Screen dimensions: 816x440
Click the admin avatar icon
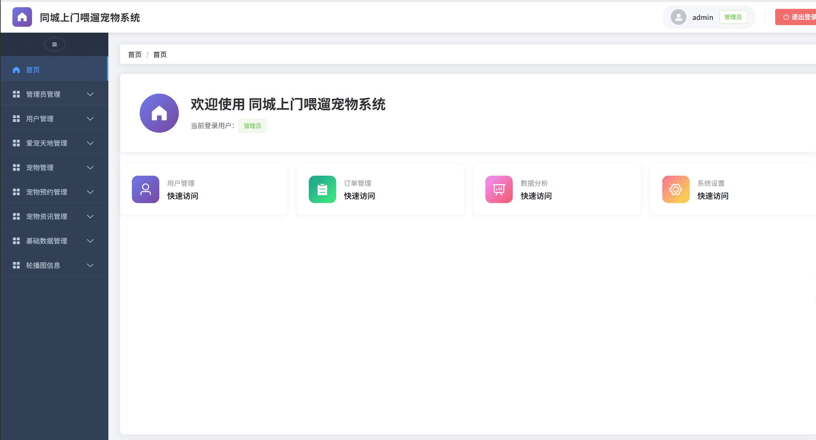678,17
